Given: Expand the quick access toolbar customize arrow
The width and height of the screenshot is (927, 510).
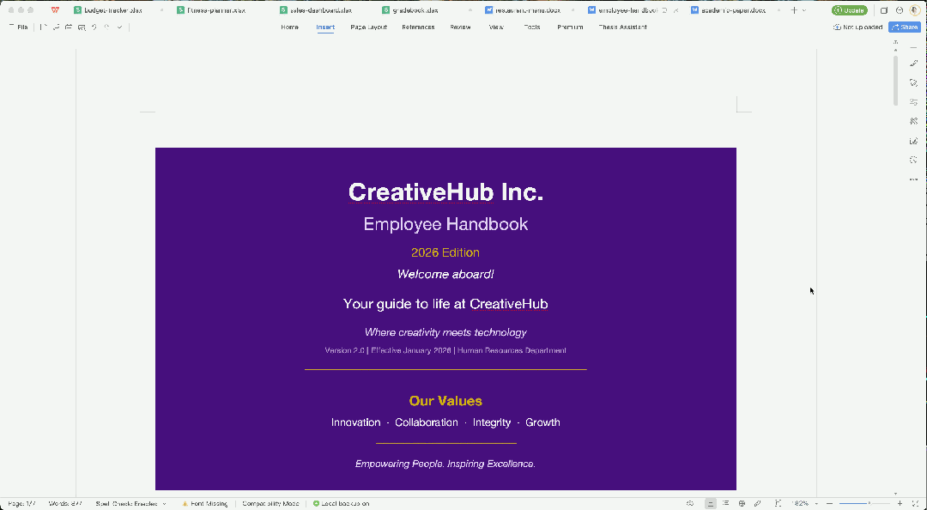Looking at the screenshot, I should click(x=119, y=27).
